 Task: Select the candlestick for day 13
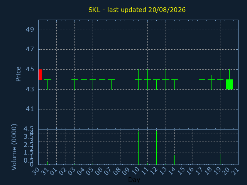pos(166,80)
